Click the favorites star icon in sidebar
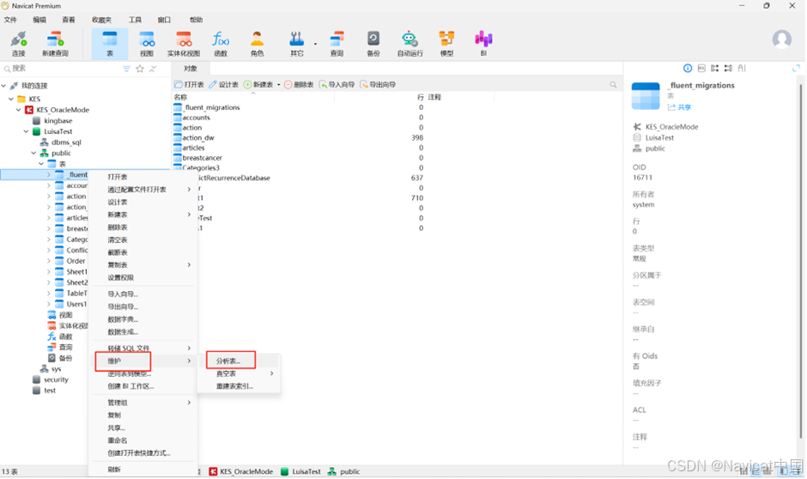The image size is (807, 479). [x=139, y=69]
